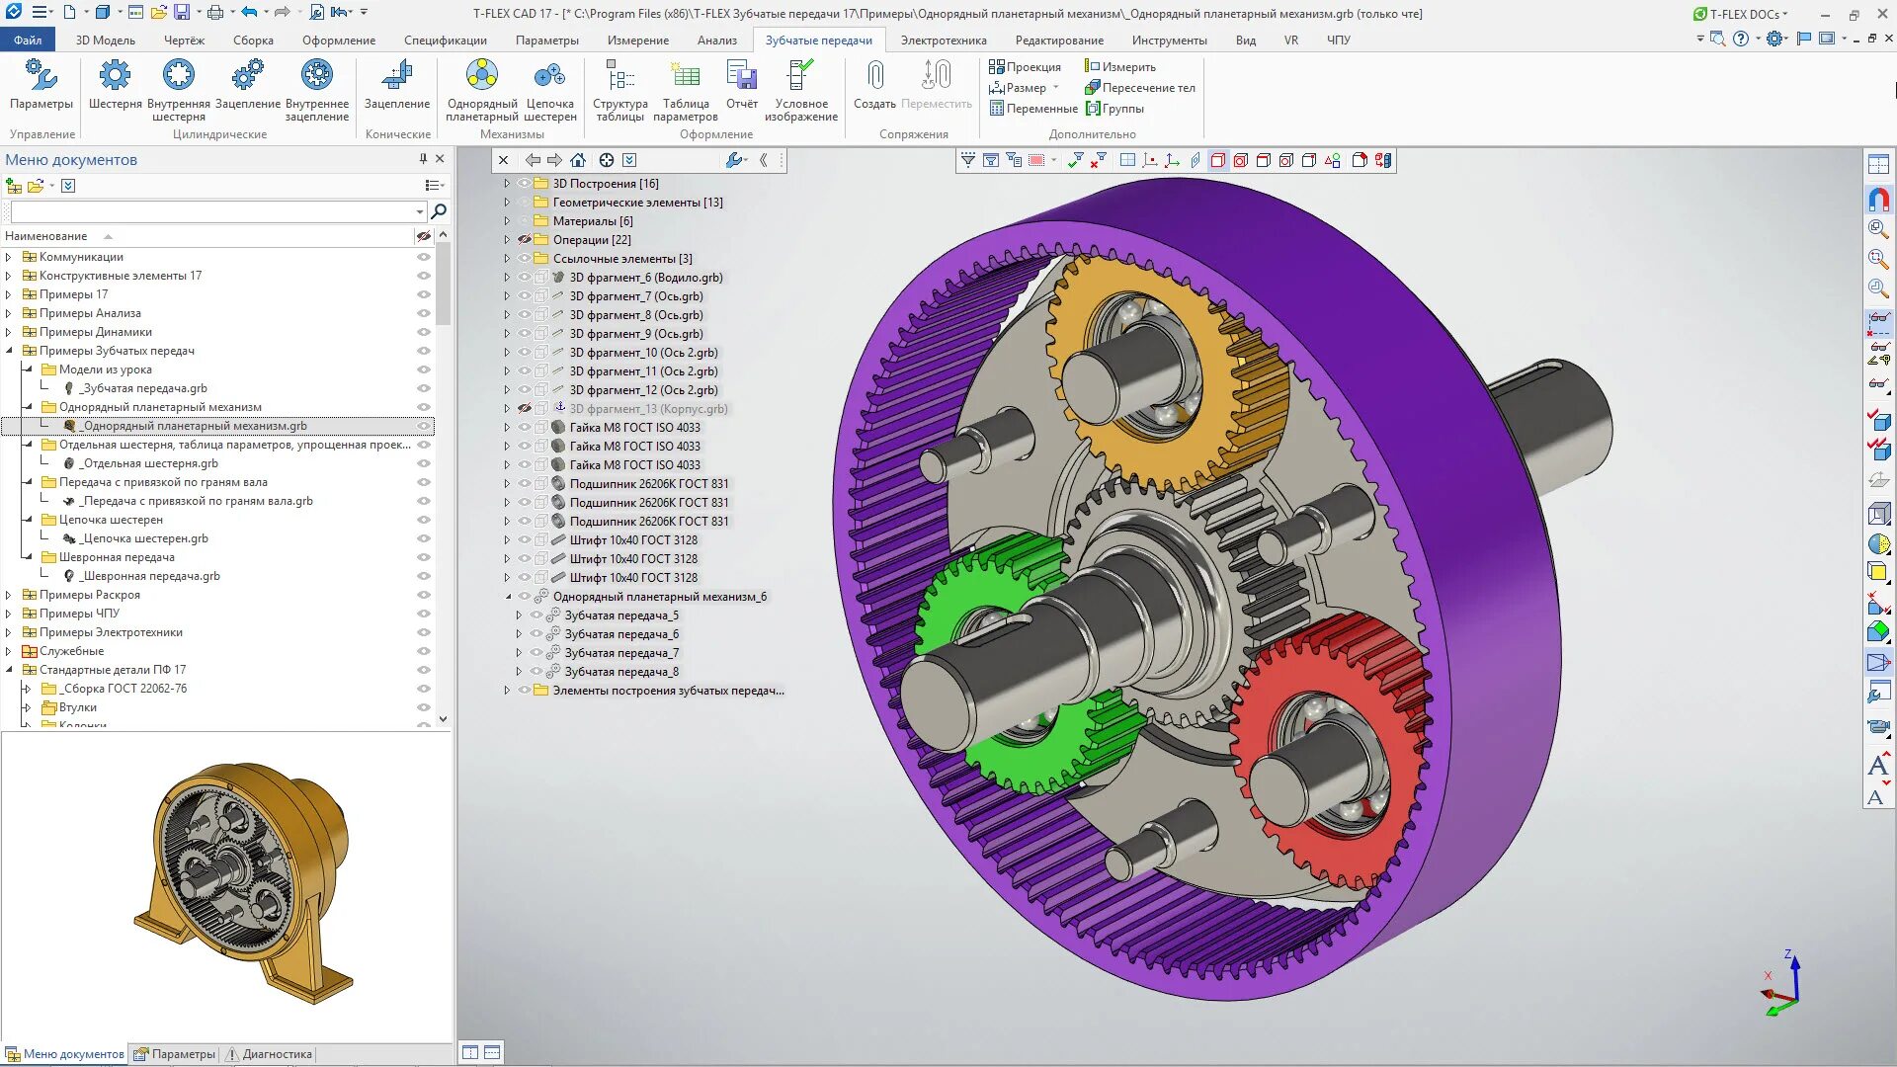Open the Таблица параметров tool
1897x1067 pixels.
tap(685, 76)
